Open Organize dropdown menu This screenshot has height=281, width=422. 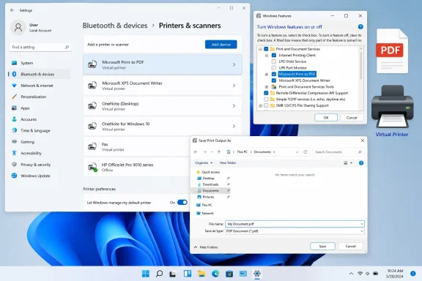coord(204,163)
